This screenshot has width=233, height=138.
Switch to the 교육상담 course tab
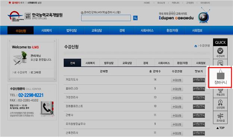point(127,63)
